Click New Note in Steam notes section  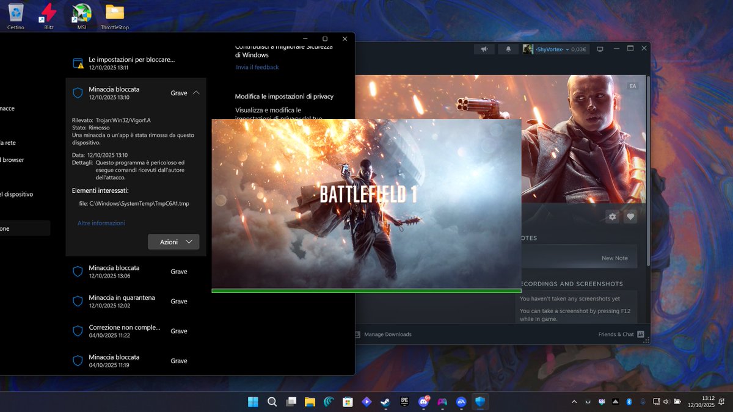tap(614, 258)
